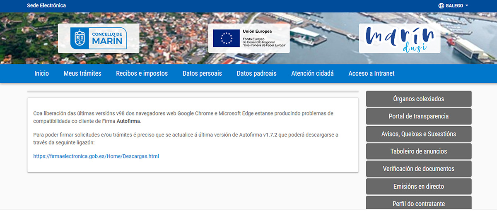
Task: Open Datos persoais section
Action: [x=202, y=73]
